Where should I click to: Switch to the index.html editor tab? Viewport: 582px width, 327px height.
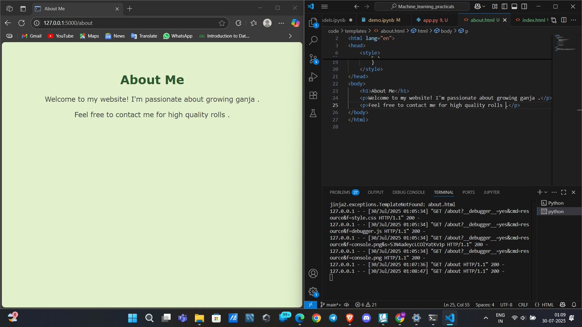pyautogui.click(x=530, y=20)
